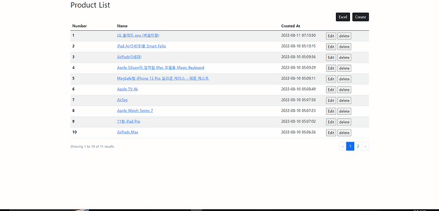Click the previous page arrow
Screen dimensions: 439x211
point(342,146)
